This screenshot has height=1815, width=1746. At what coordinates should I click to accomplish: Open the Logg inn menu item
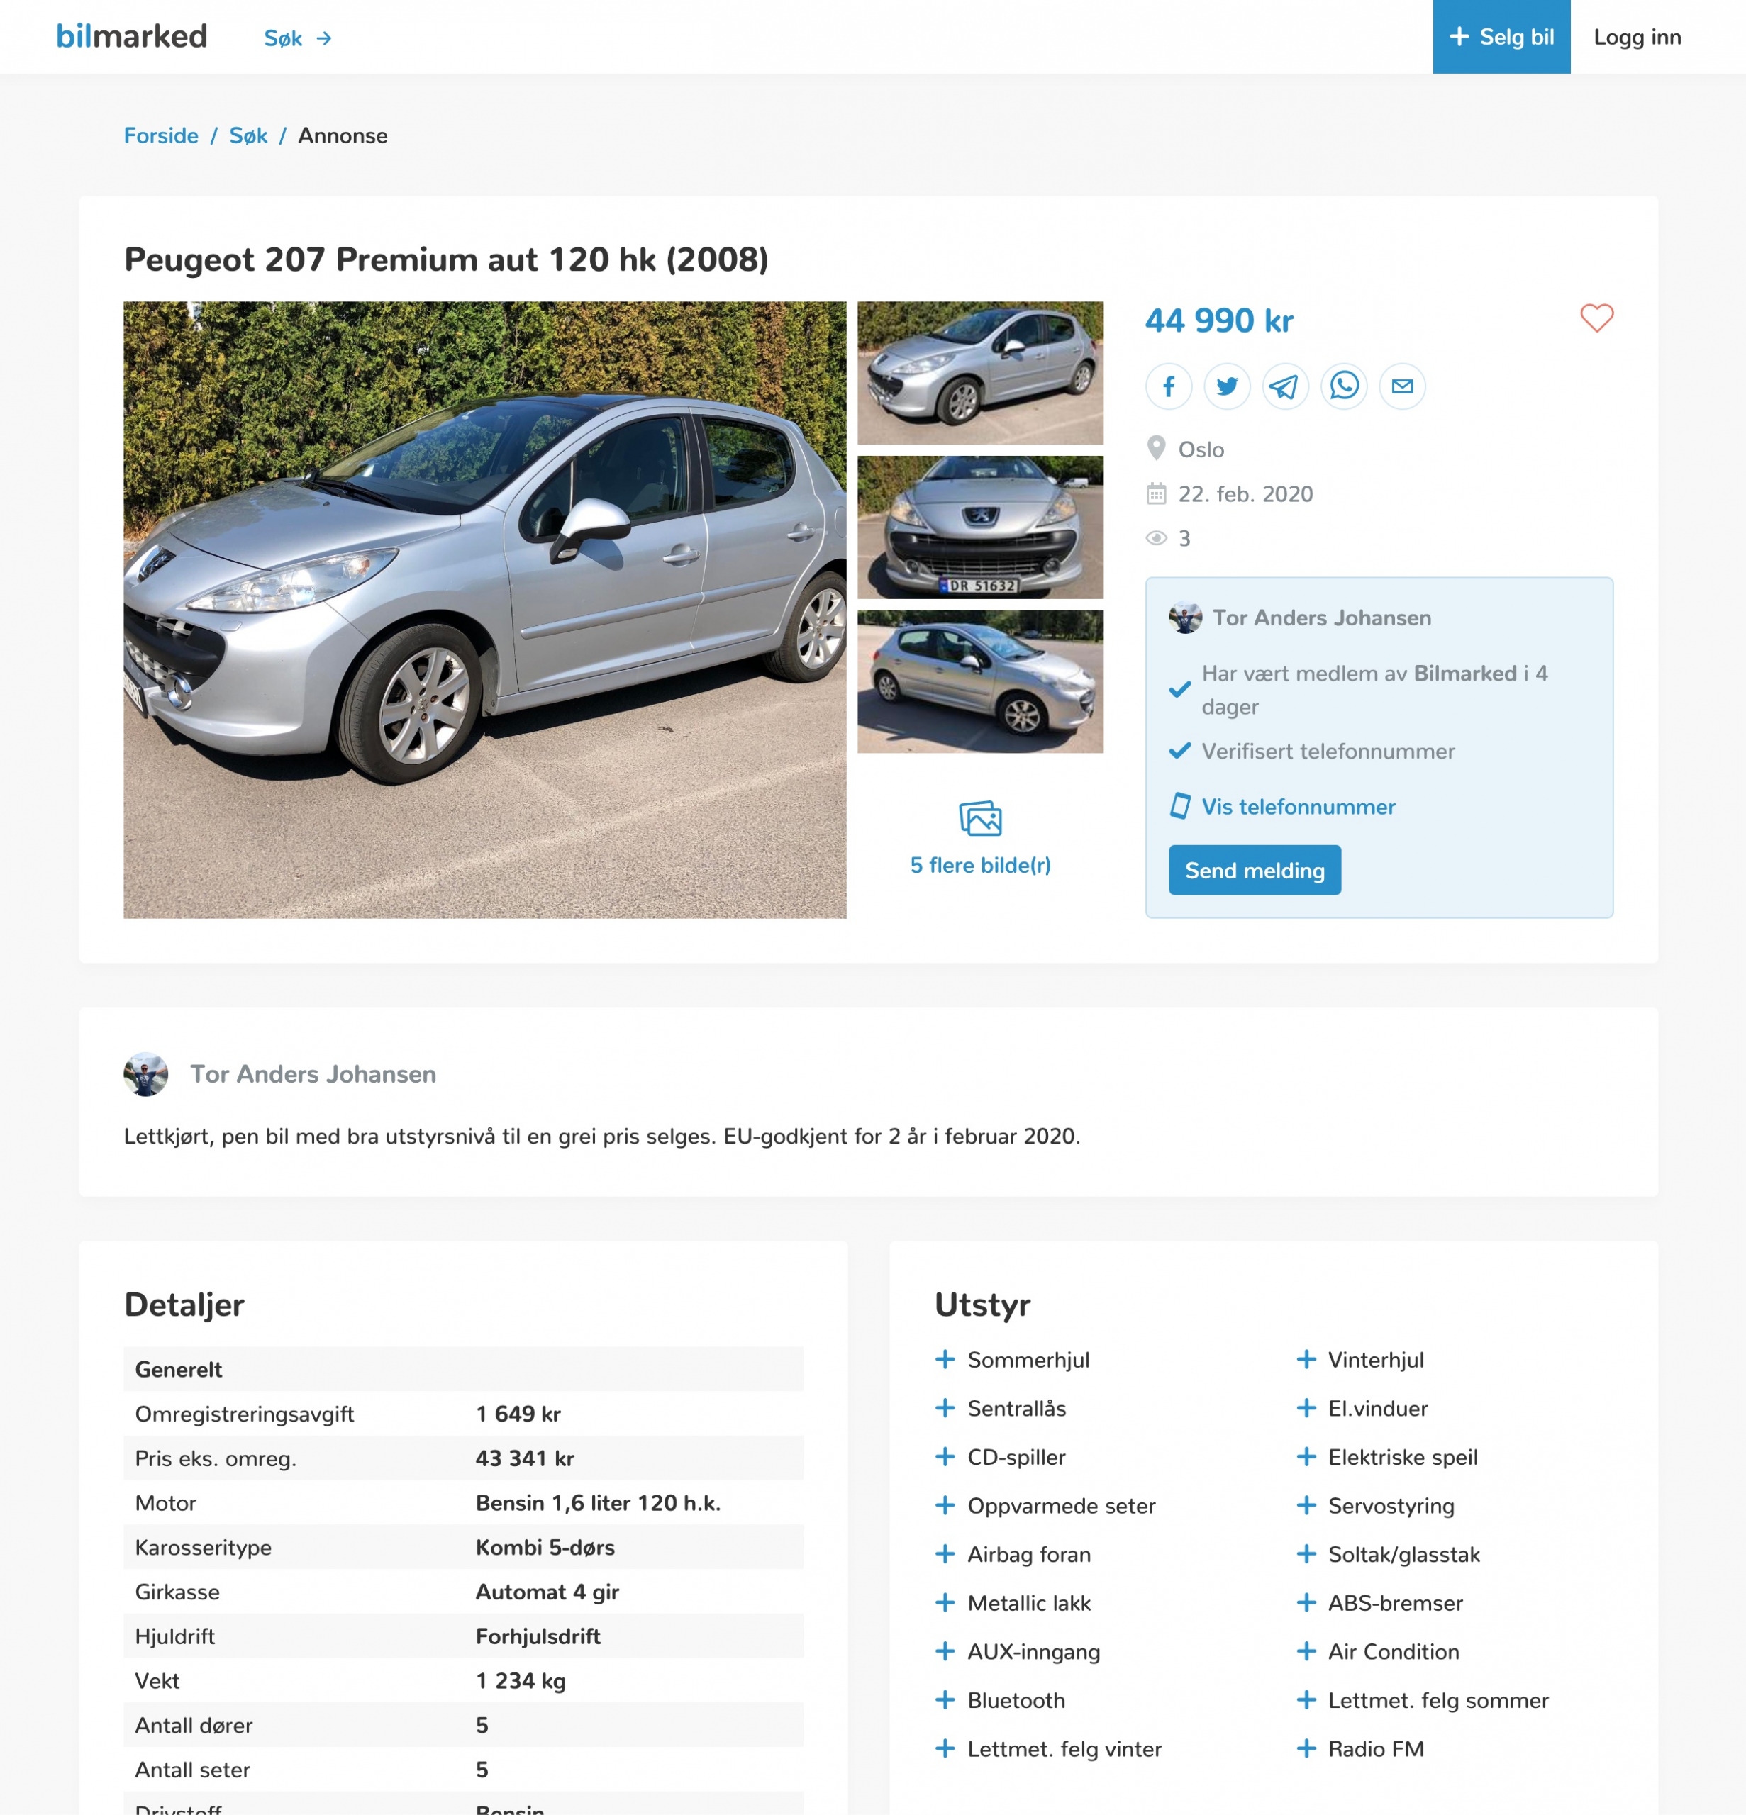(1637, 37)
